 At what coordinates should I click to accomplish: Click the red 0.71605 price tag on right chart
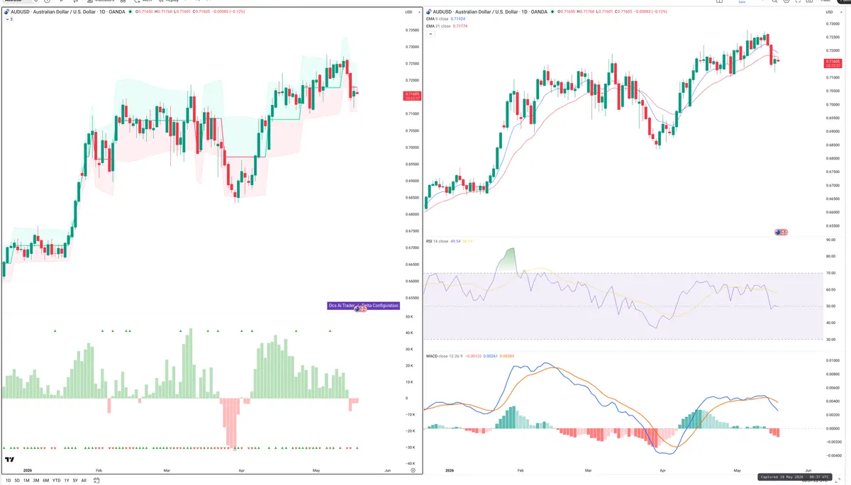pyautogui.click(x=833, y=63)
